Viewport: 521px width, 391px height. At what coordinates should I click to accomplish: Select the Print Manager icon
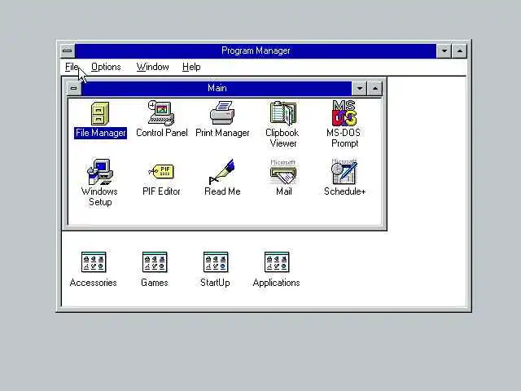pos(222,112)
